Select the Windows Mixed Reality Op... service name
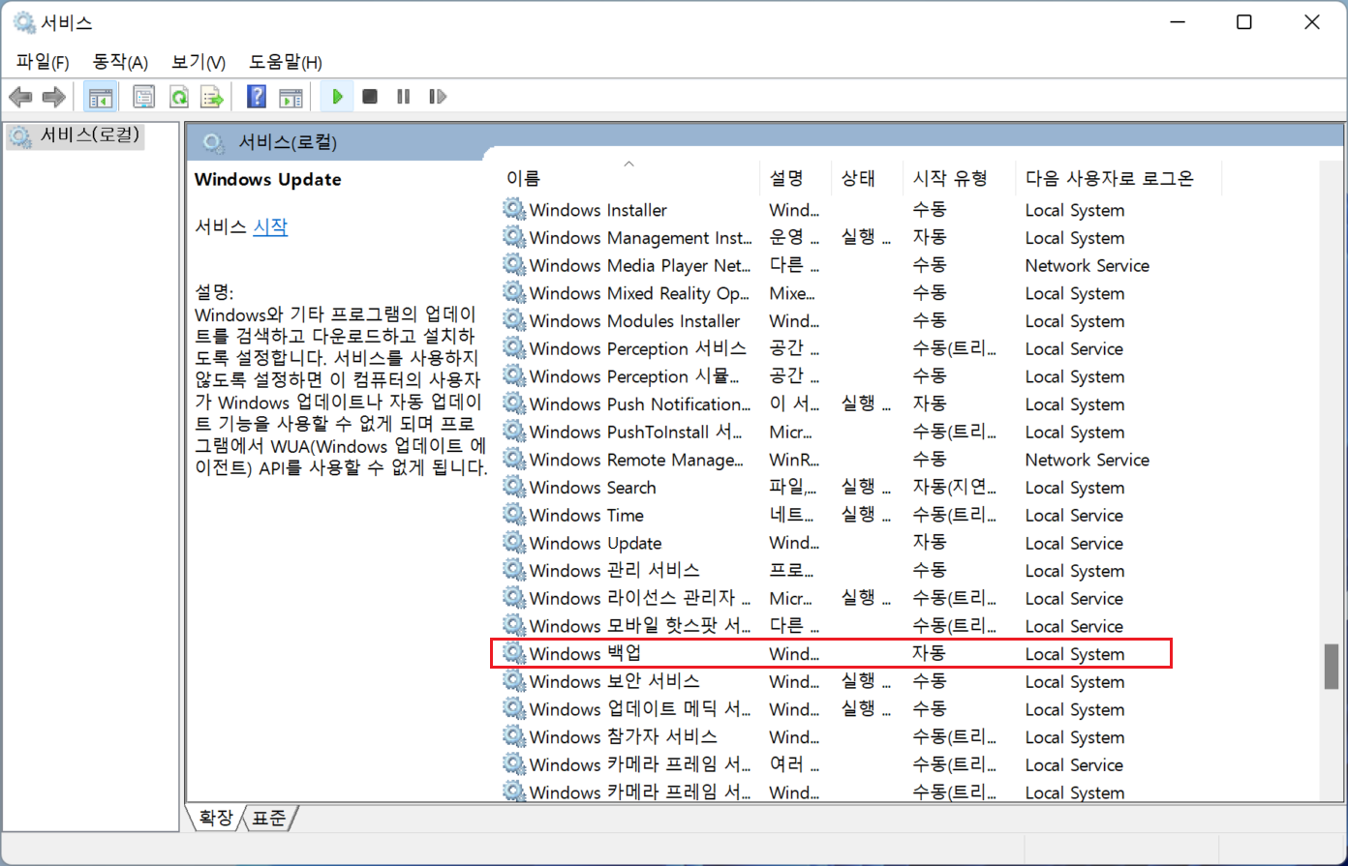The height and width of the screenshot is (866, 1348). [x=640, y=293]
